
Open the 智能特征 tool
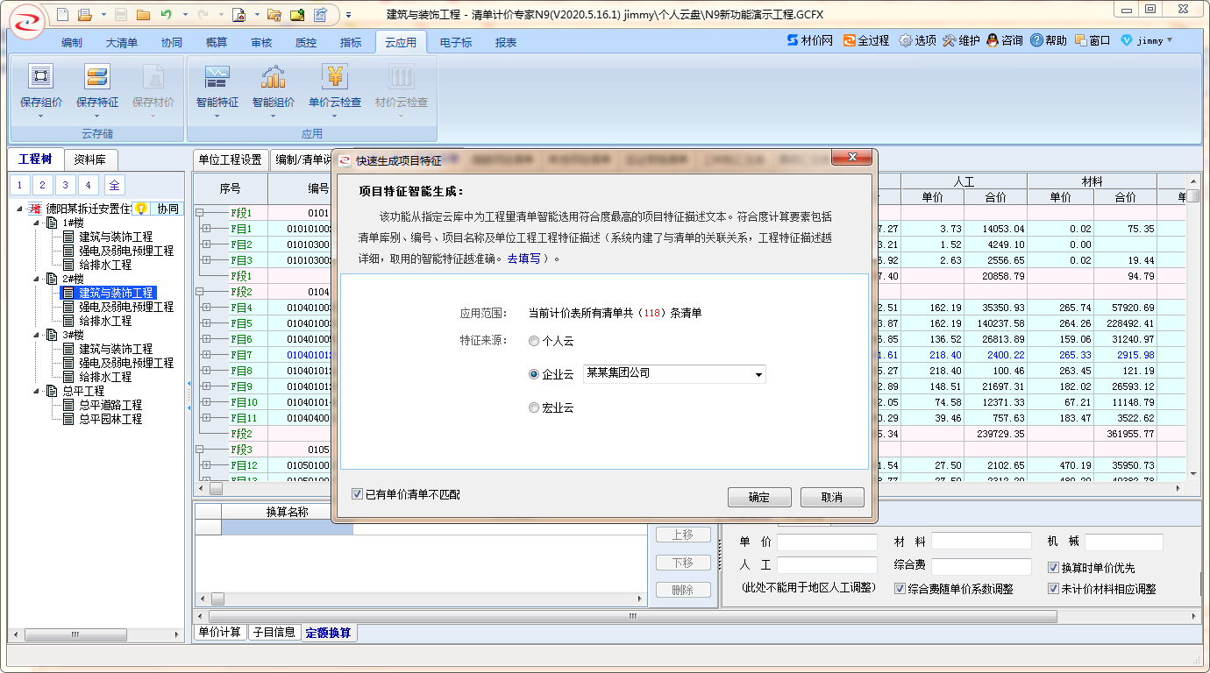(x=217, y=77)
